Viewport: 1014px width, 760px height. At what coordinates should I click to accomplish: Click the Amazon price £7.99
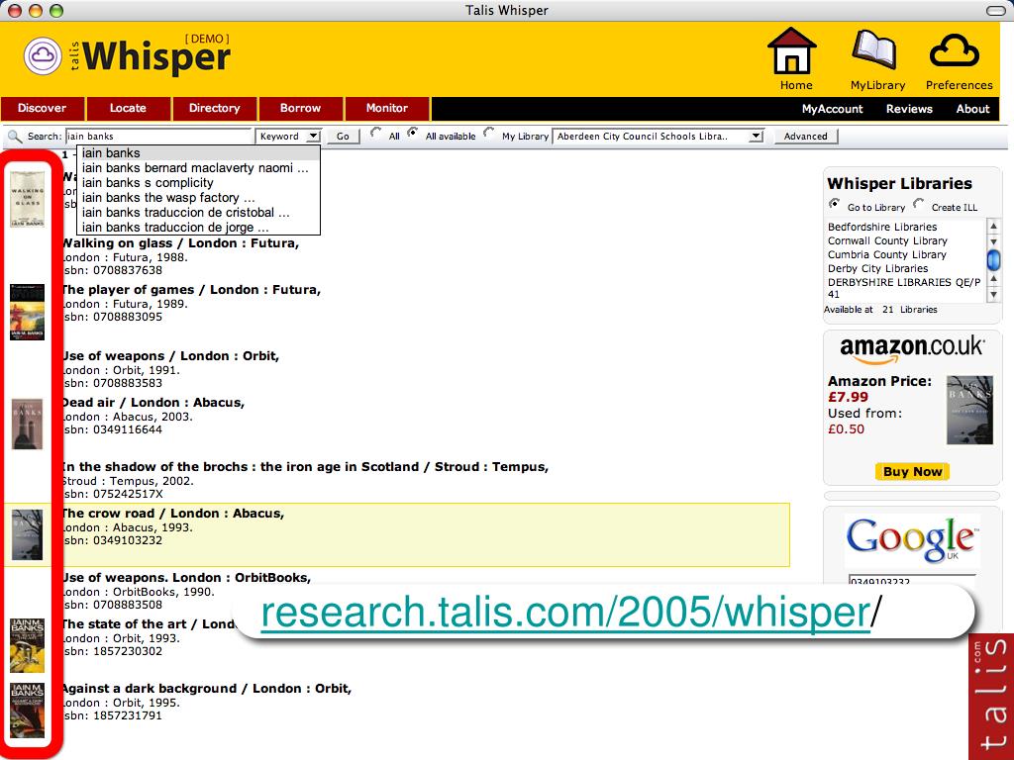[x=849, y=397]
